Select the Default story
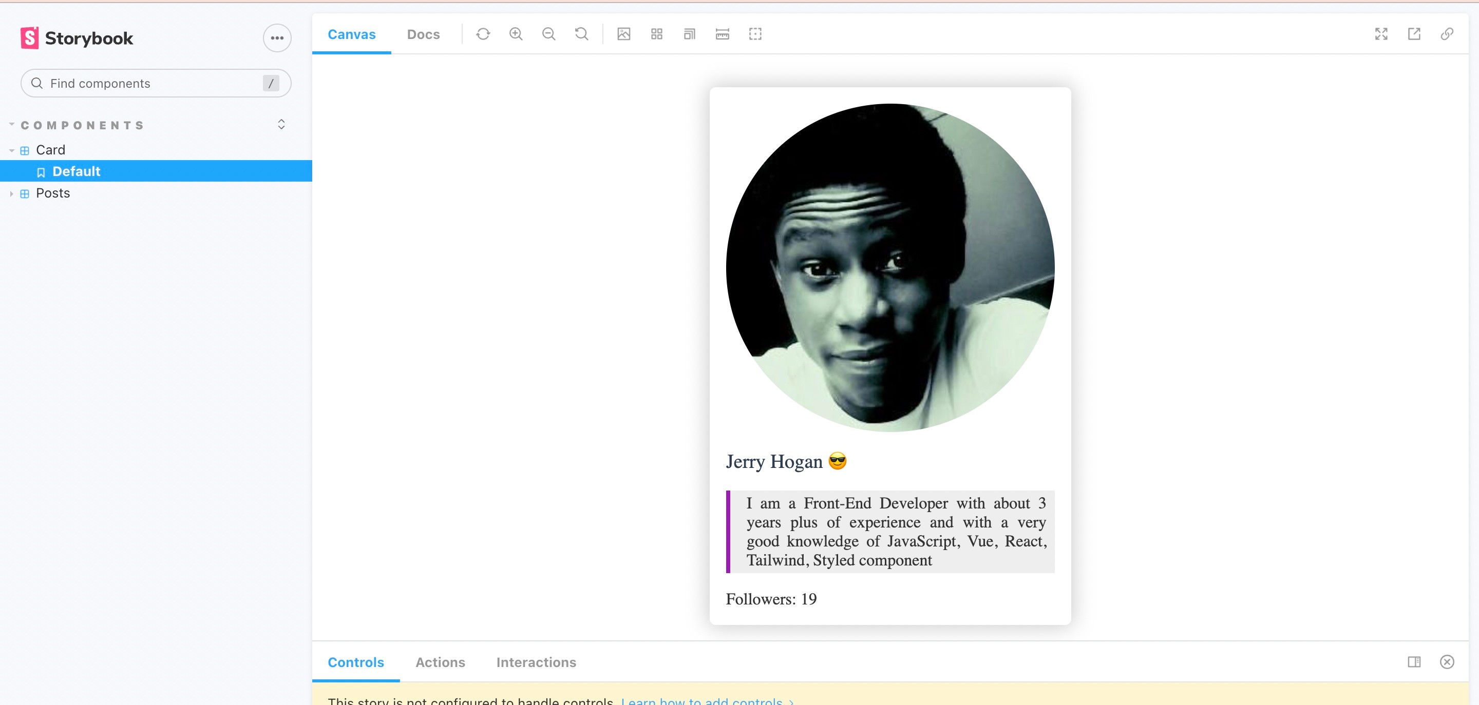This screenshot has height=705, width=1479. click(x=76, y=171)
